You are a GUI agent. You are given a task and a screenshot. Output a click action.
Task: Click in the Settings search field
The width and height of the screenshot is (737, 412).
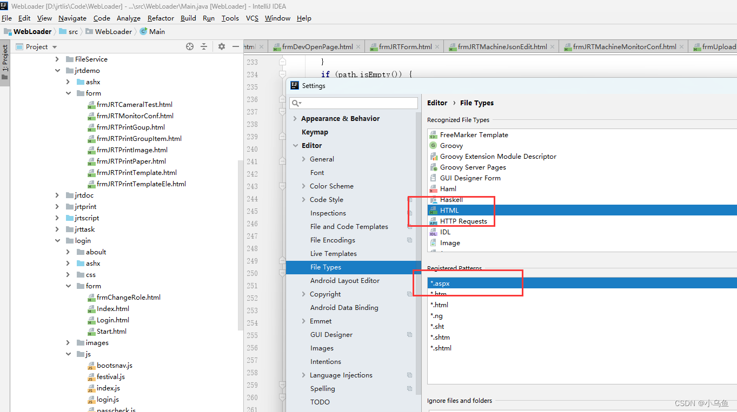coord(354,103)
